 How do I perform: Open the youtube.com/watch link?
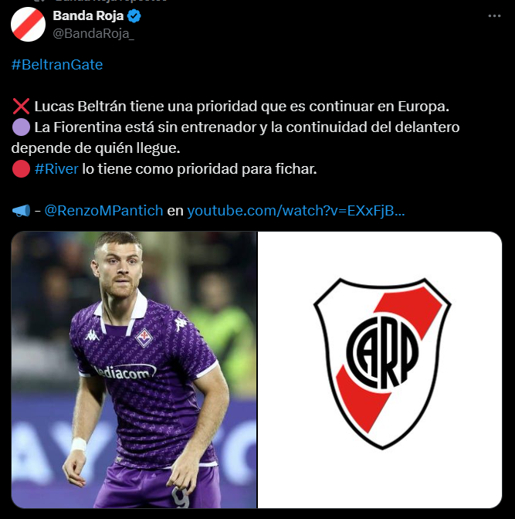tap(296, 211)
